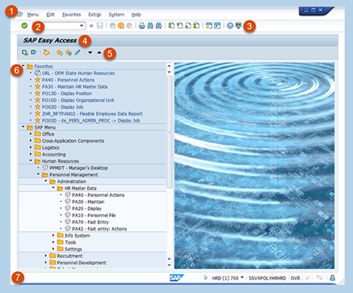Open the command field dropdown arrow
Viewport: 353px width, 293px height.
click(x=82, y=26)
